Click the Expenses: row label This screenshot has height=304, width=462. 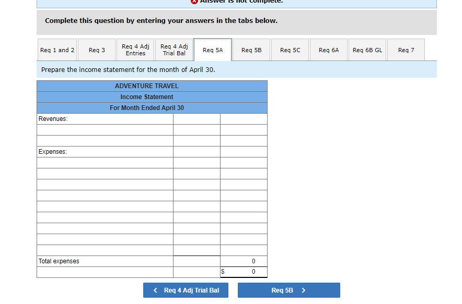pyautogui.click(x=53, y=152)
